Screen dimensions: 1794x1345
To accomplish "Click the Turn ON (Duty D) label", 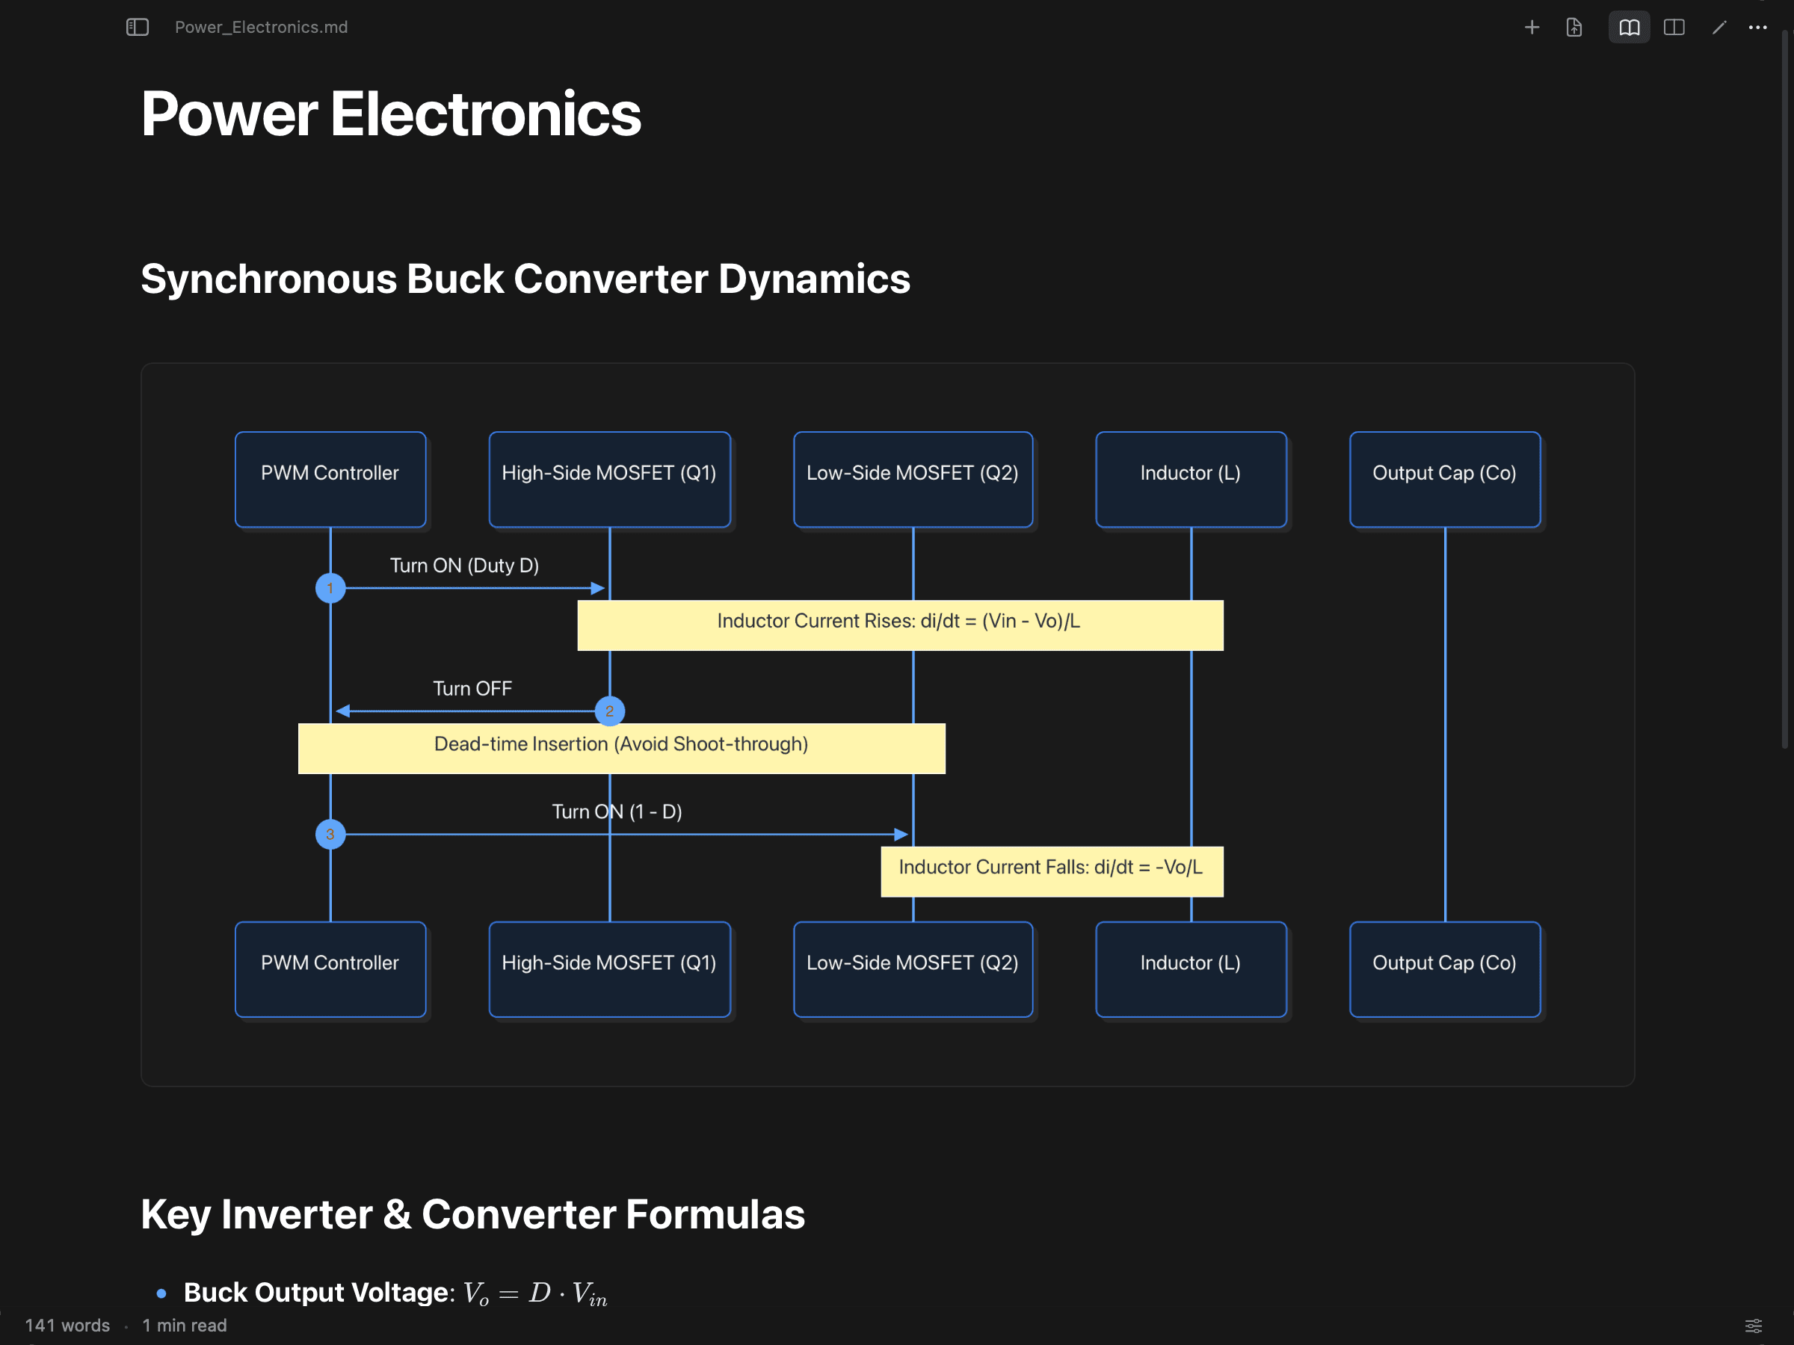I will click(x=465, y=565).
